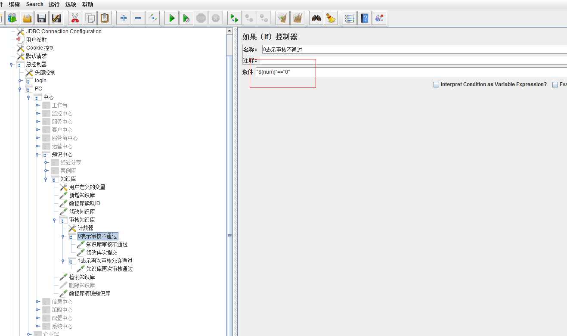Open the 选项 menu
This screenshot has height=336, width=567.
coord(71,4)
